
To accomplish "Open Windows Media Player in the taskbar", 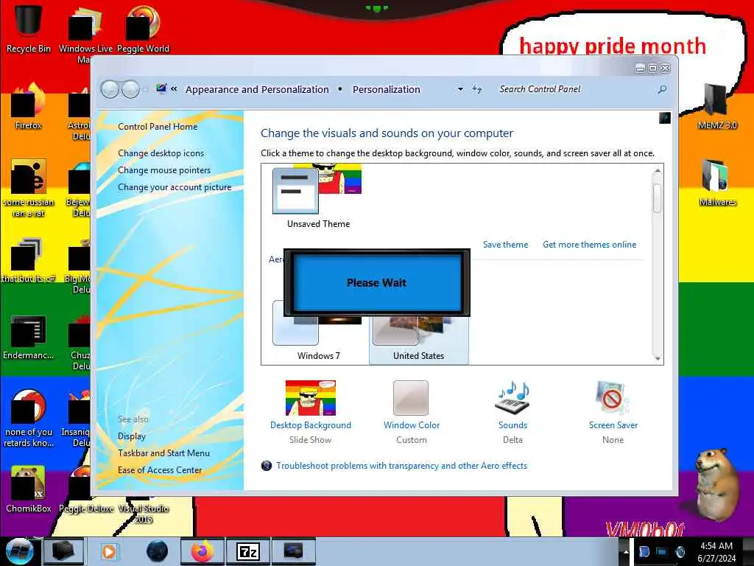I will [x=109, y=551].
